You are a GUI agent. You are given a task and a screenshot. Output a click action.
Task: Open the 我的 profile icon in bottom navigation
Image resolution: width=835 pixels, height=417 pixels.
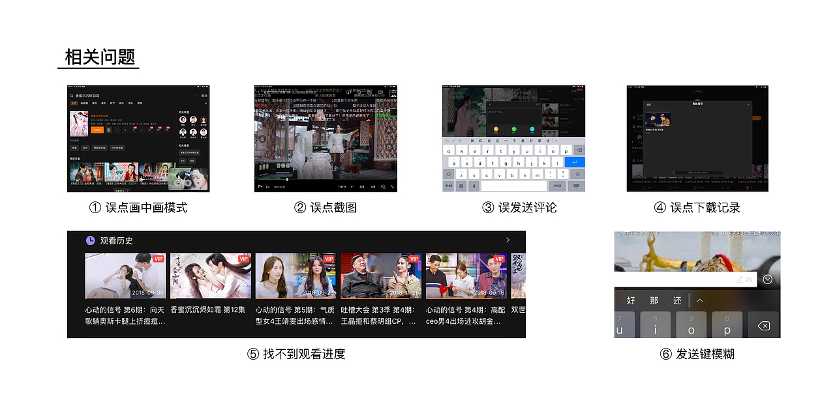tap(748, 187)
